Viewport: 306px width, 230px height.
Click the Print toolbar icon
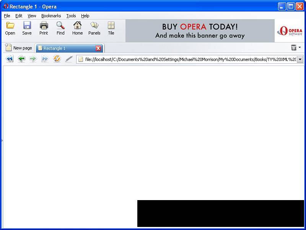[x=44, y=25]
